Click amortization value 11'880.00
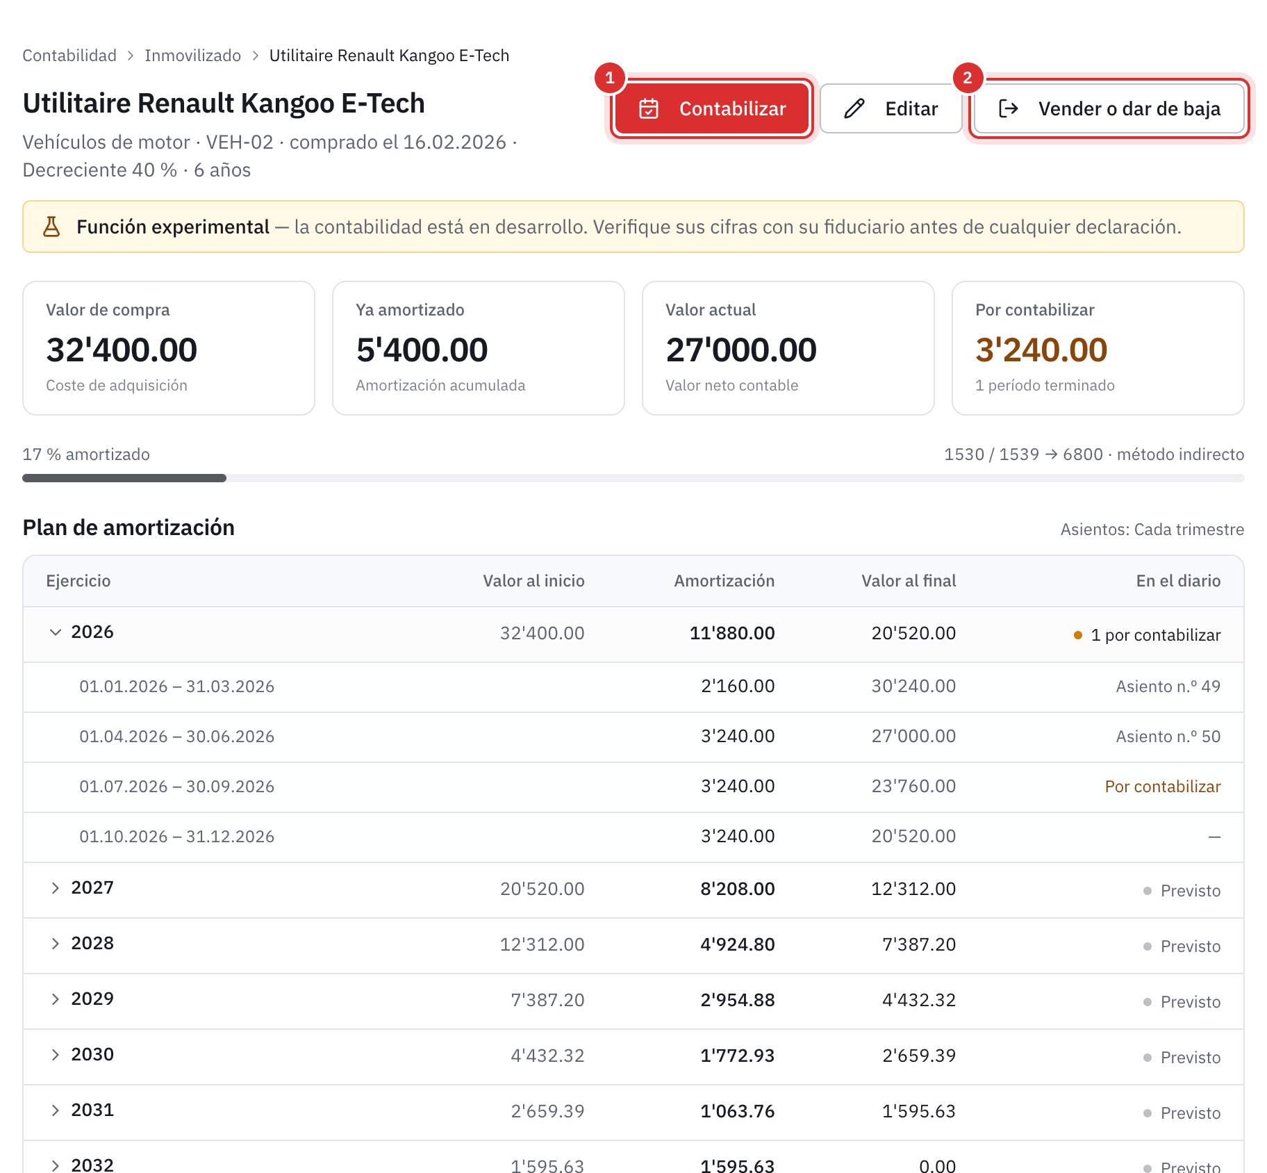This screenshot has width=1267, height=1173. tap(732, 633)
